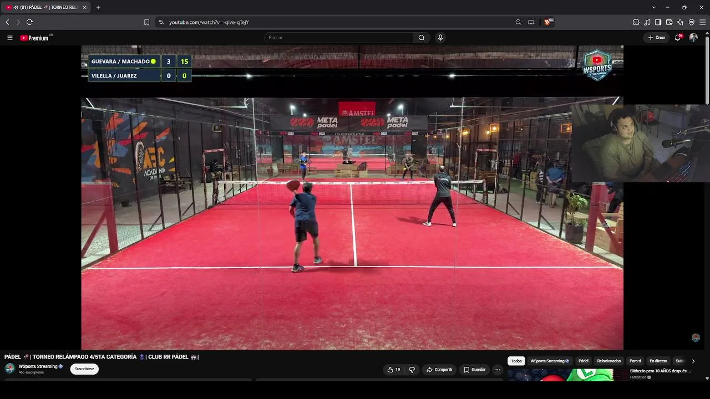This screenshot has width=710, height=399.
Task: Select the PÁDEL TORNEO browser tab
Action: [x=45, y=7]
